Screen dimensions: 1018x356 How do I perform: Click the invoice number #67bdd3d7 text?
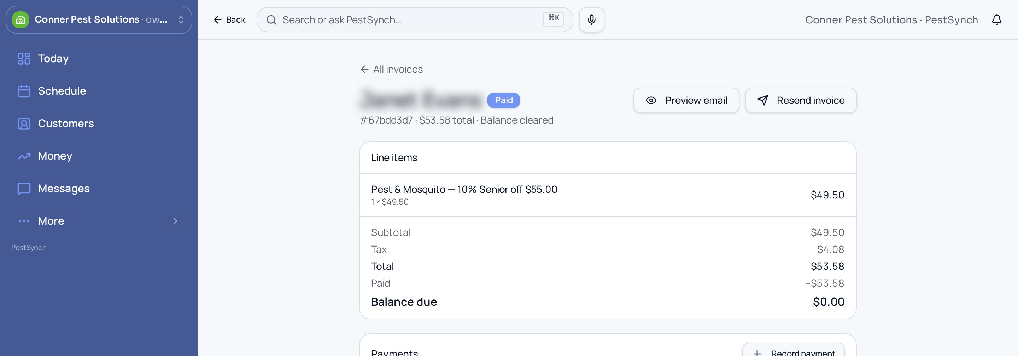click(386, 120)
